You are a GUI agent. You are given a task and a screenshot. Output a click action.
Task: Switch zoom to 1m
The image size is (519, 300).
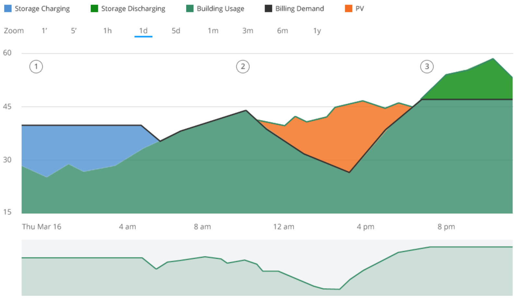[x=213, y=31]
